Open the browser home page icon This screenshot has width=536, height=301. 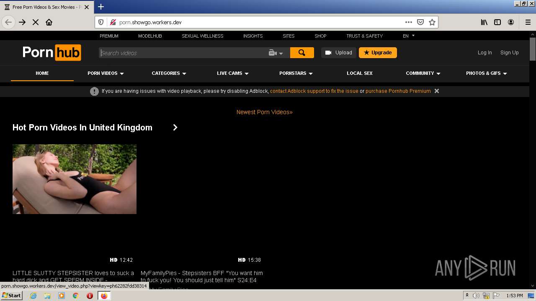[49, 22]
